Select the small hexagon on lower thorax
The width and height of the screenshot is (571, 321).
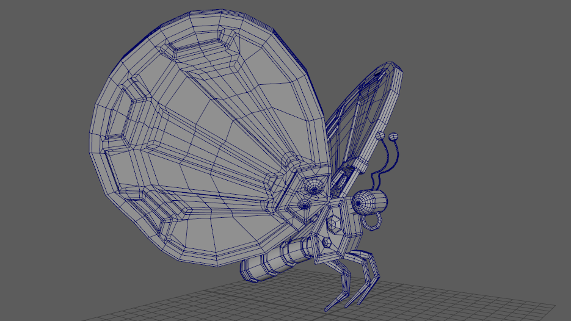click(327, 243)
